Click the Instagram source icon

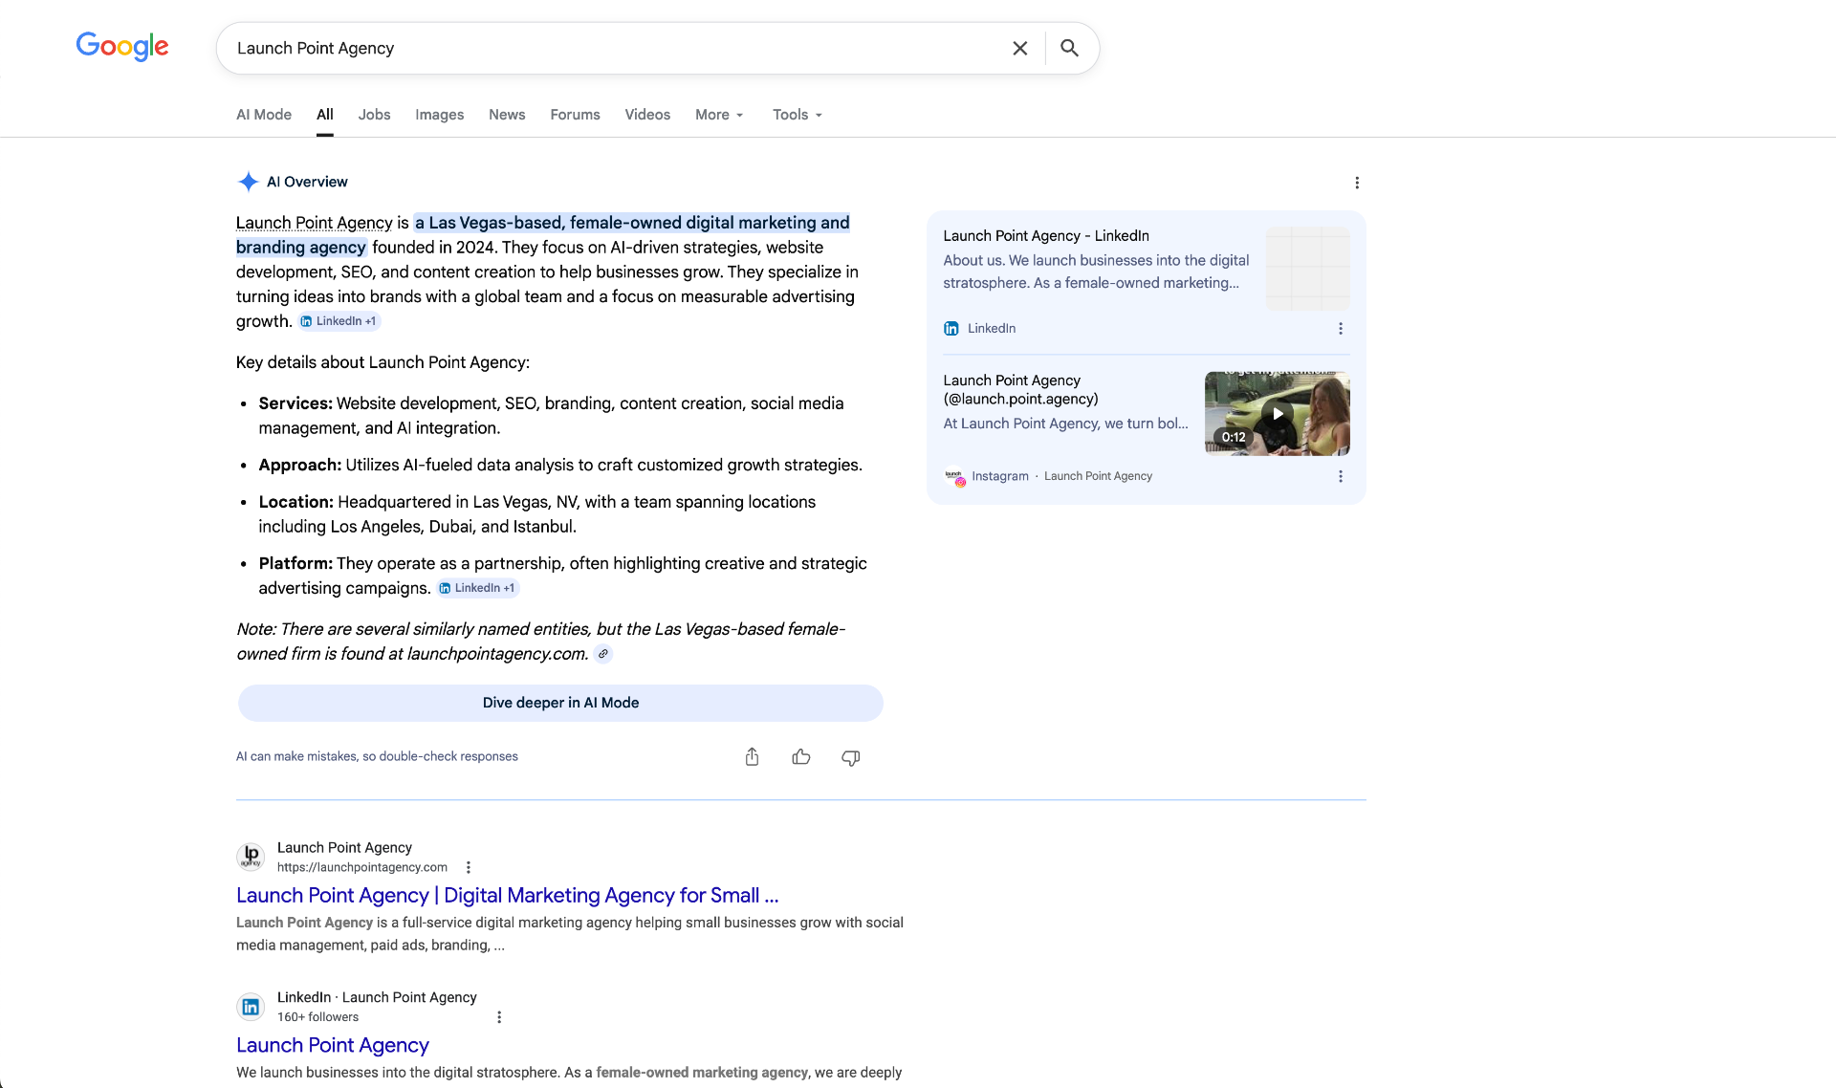pos(954,476)
